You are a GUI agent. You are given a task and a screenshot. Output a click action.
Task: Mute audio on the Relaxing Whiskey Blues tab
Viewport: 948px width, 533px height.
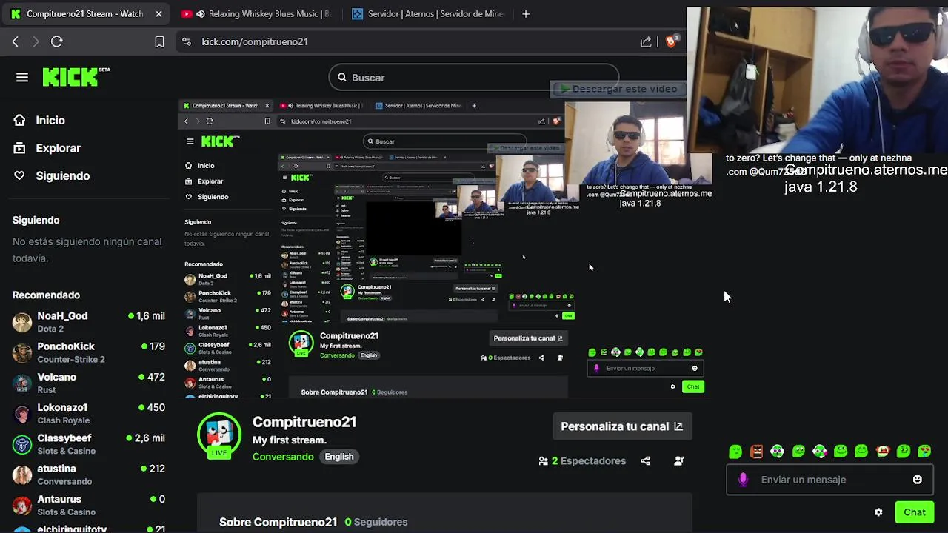click(200, 13)
